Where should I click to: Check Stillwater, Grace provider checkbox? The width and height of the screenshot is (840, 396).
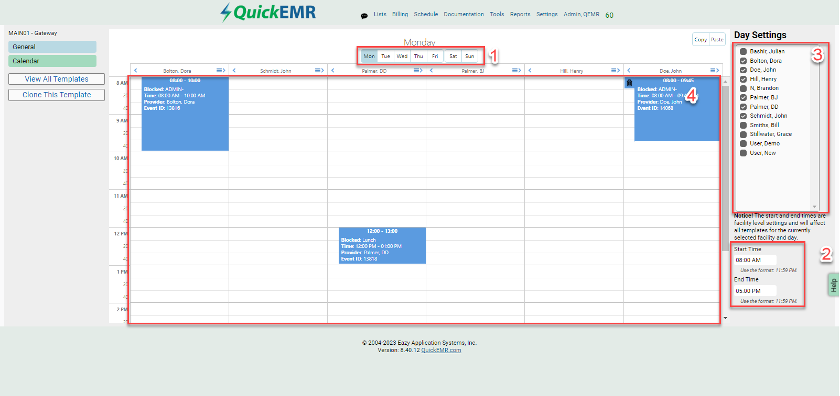point(743,134)
